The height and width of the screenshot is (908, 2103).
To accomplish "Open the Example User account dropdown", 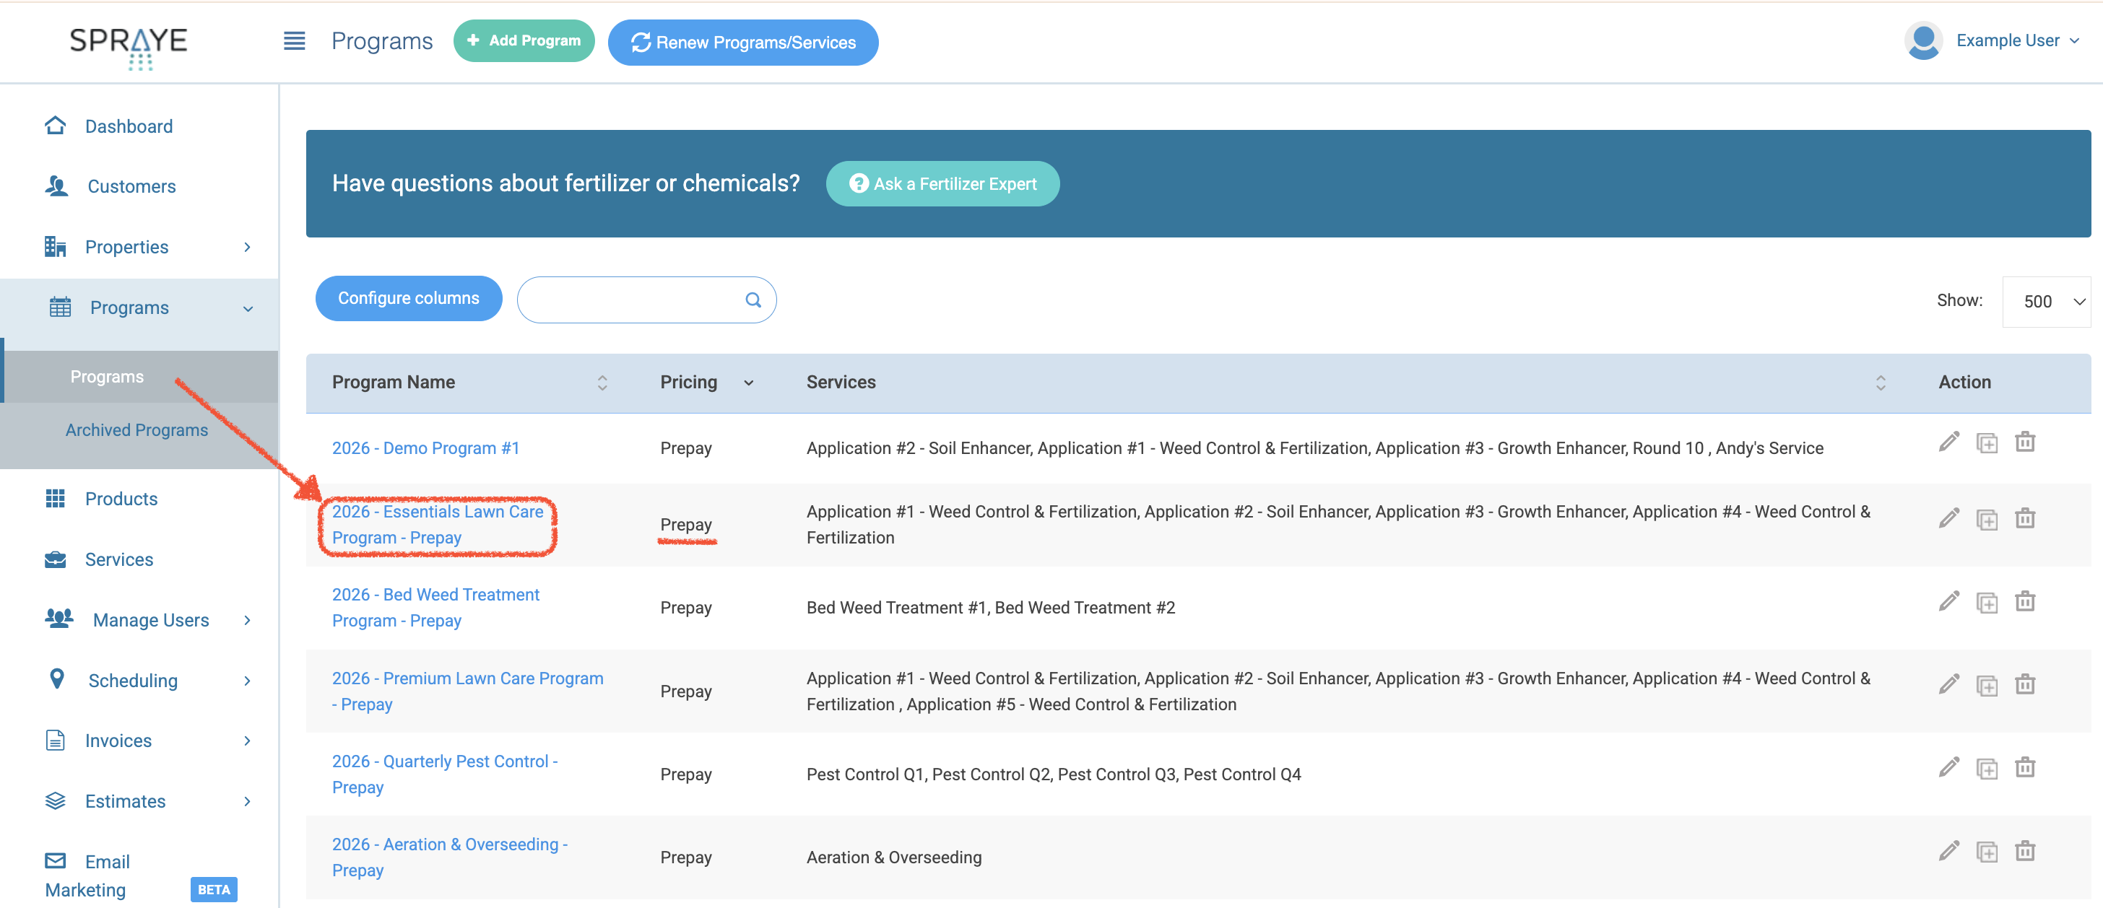I will [x=2016, y=41].
